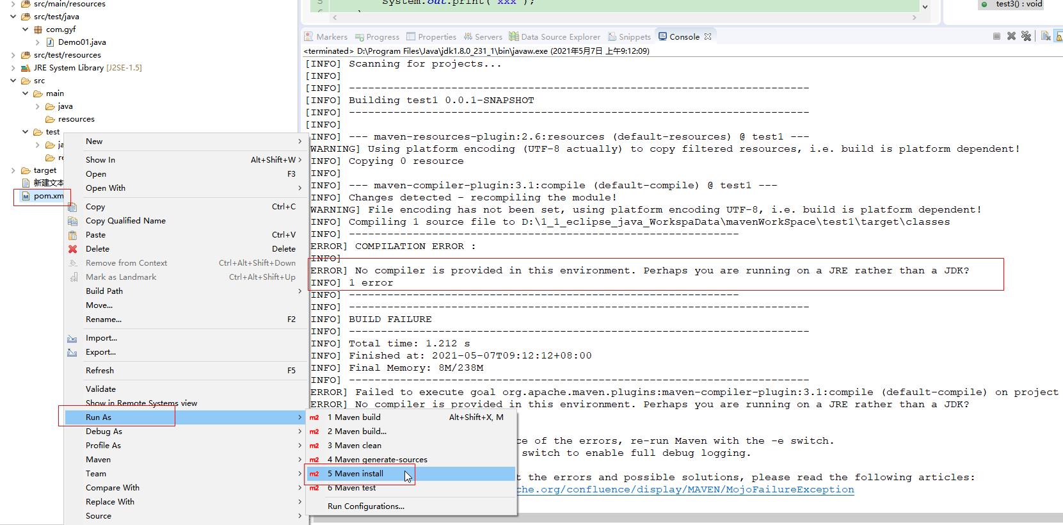
Task: Click Remove All Terminated Launches icon
Action: (1026, 36)
